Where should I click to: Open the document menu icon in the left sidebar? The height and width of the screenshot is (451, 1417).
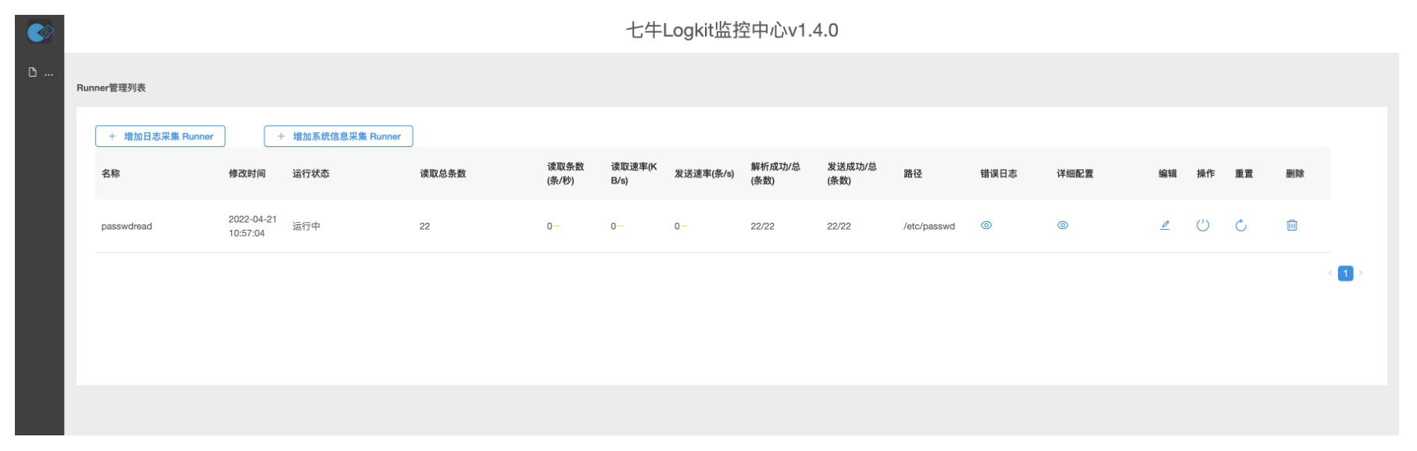pos(33,73)
